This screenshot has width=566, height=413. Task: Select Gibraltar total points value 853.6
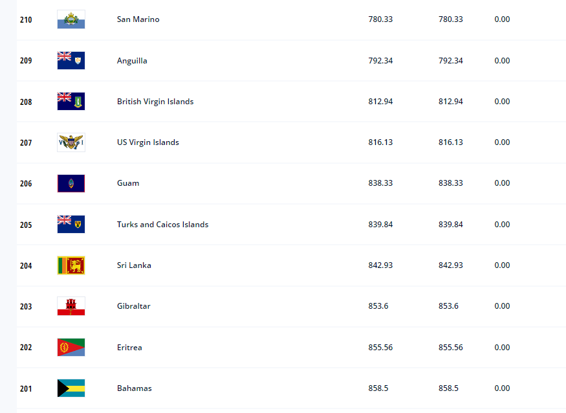378,306
